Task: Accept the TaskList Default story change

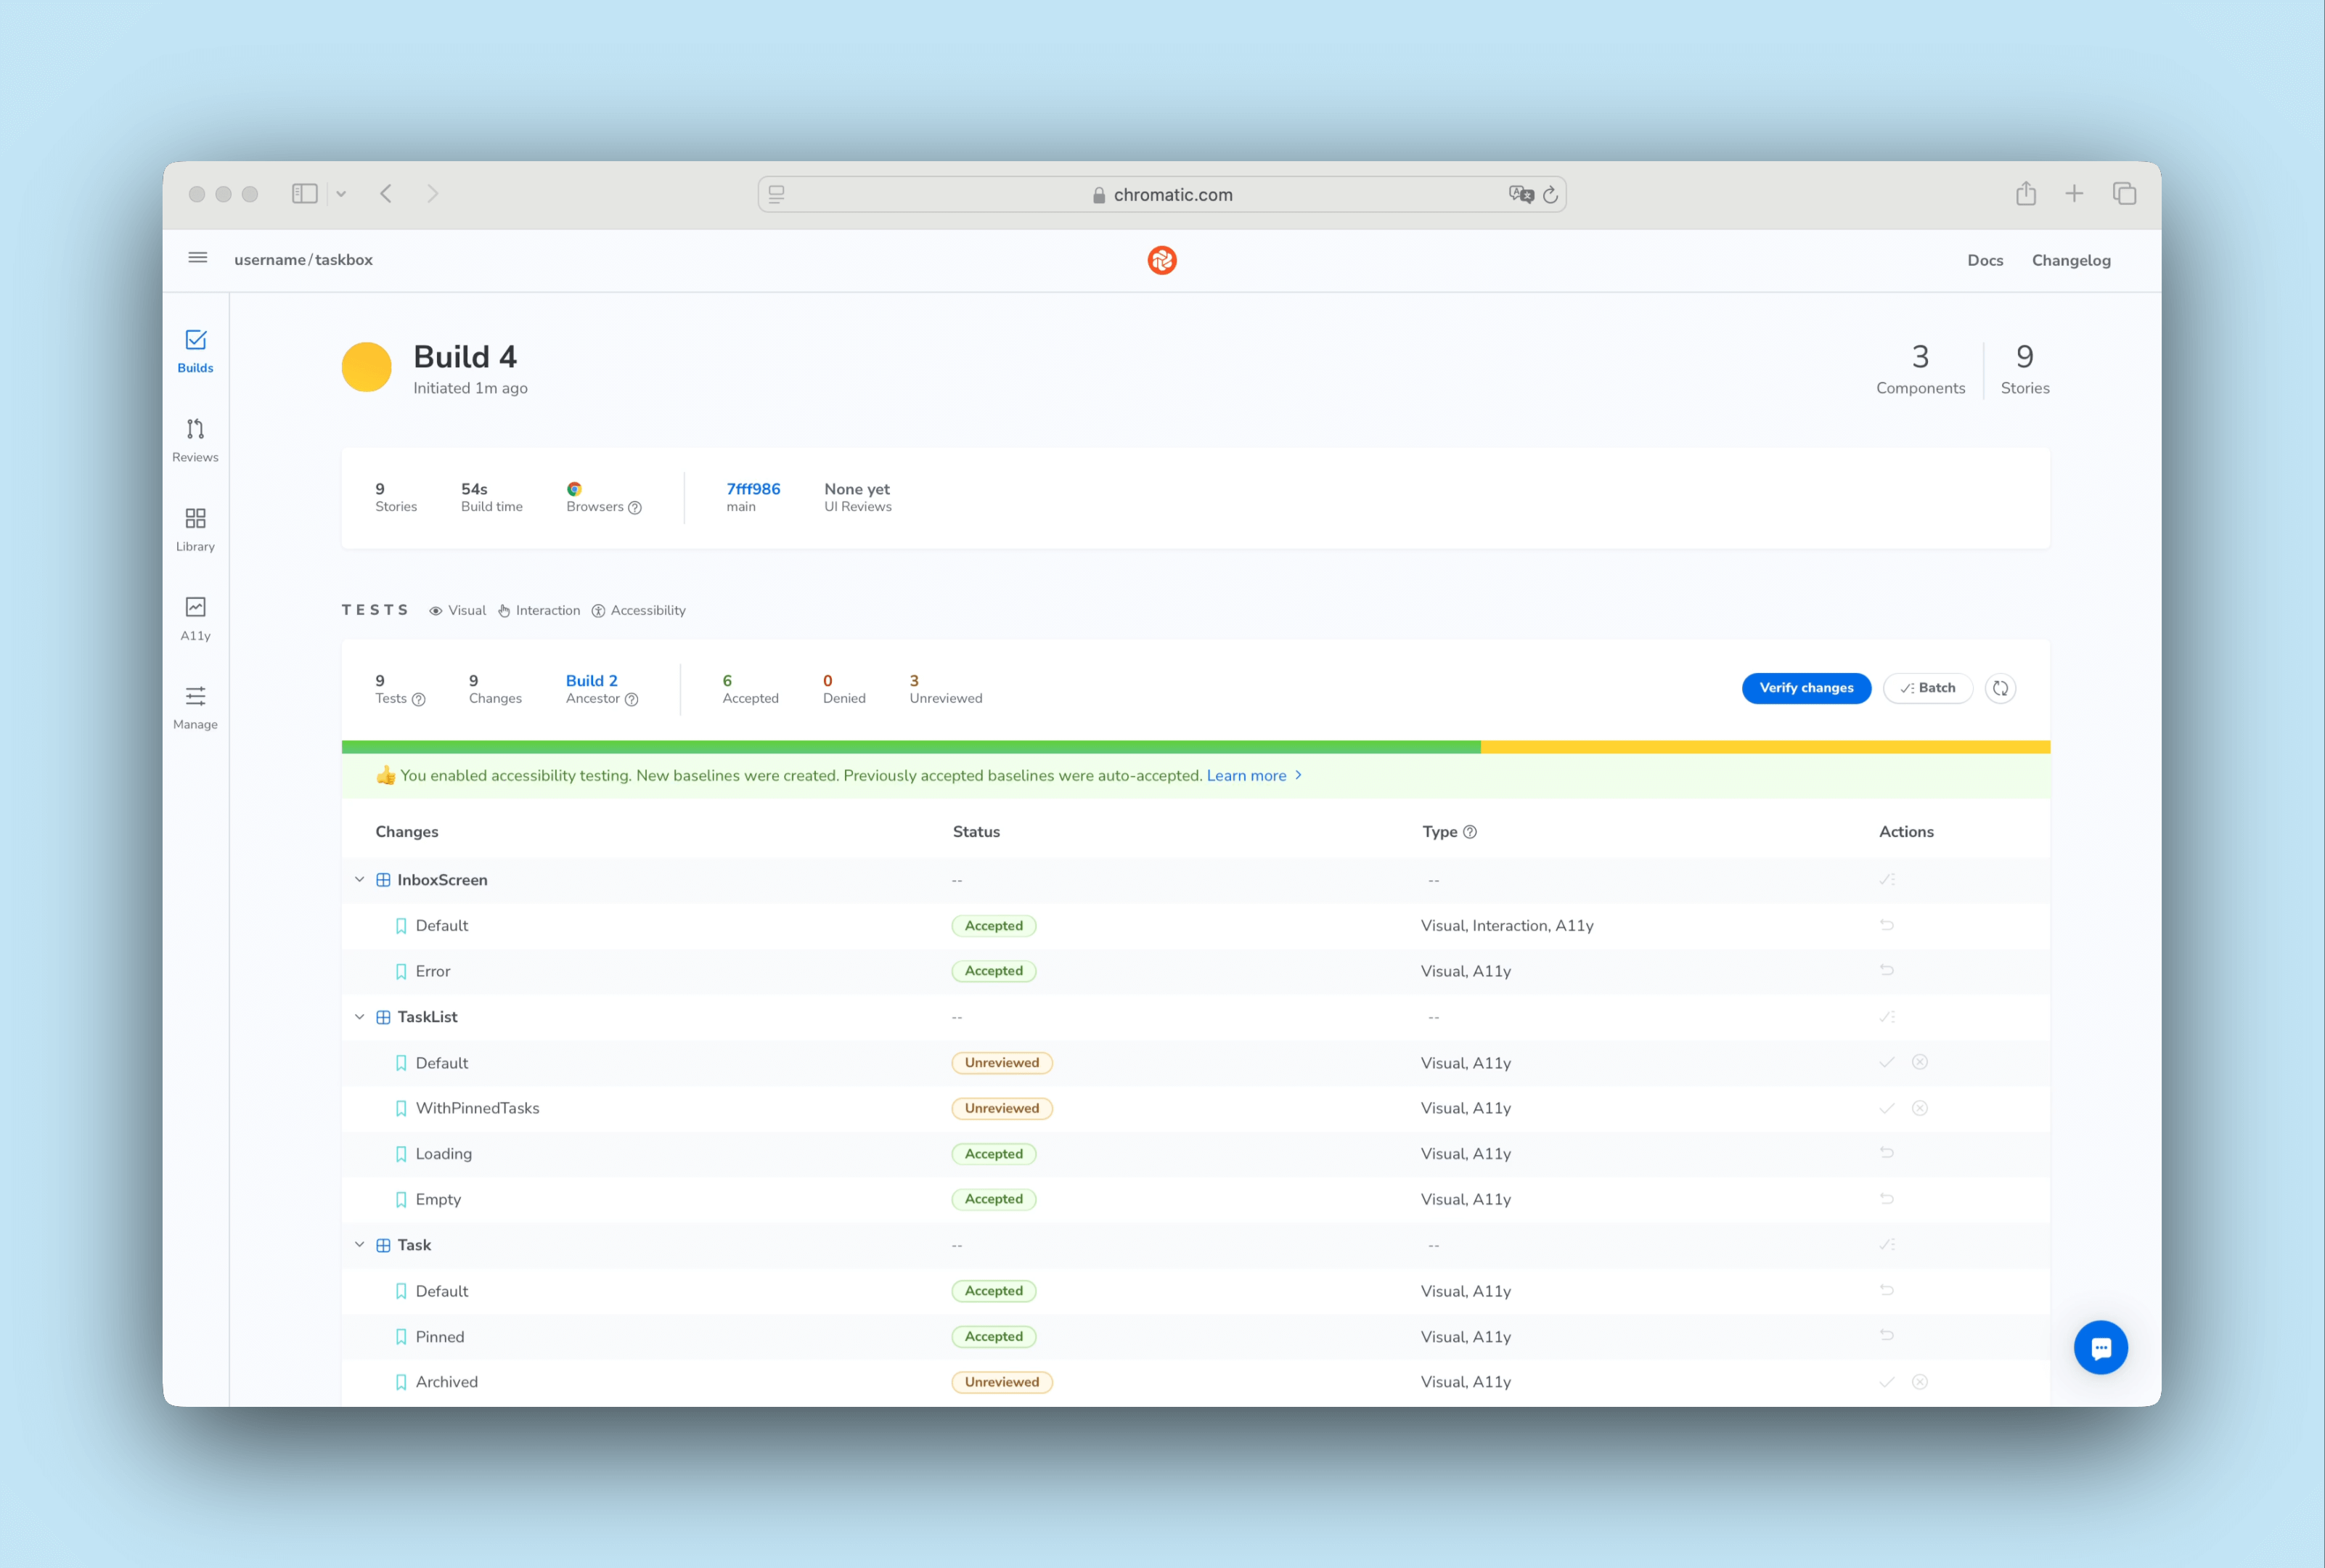Action: tap(1886, 1063)
